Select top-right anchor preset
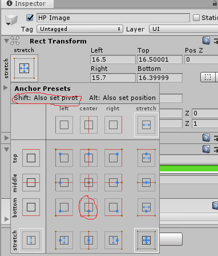 [114, 158]
